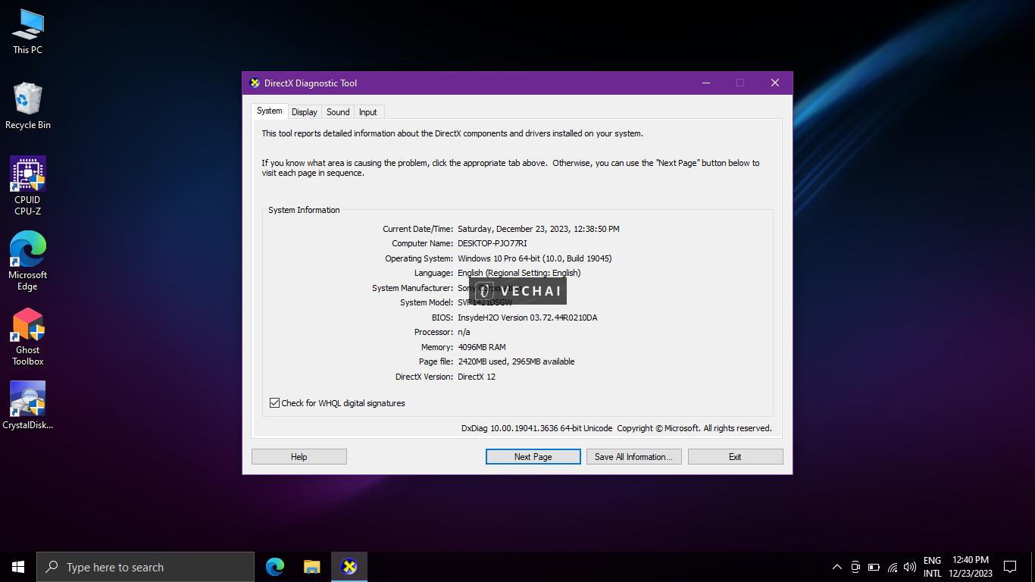Viewport: 1035px width, 582px height.
Task: Select Ghost Toolbox desktop shortcut
Action: pyautogui.click(x=28, y=336)
